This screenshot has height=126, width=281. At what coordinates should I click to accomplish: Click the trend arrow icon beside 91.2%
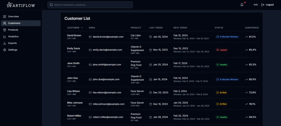click(246, 37)
